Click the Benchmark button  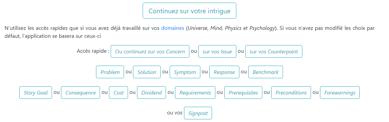265,72
